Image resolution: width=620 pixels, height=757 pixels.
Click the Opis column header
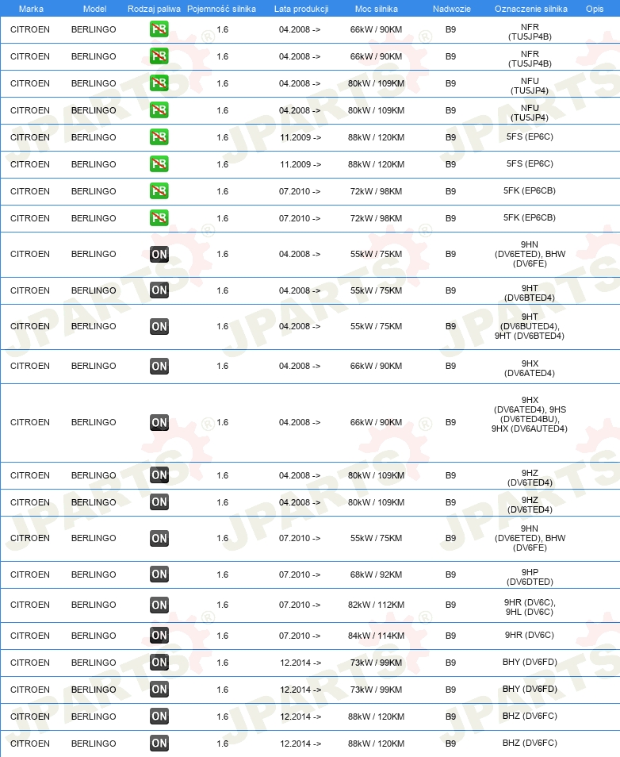click(595, 9)
